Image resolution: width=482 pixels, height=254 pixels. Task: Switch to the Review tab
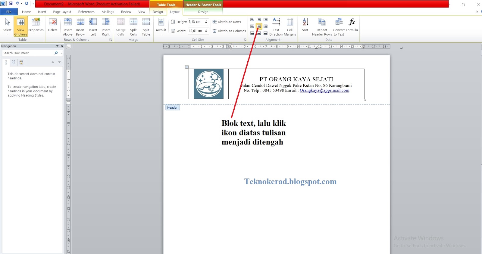[126, 12]
